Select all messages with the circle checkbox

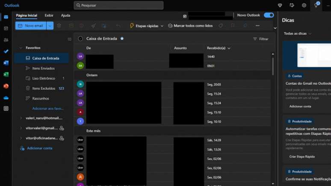coord(80,38)
